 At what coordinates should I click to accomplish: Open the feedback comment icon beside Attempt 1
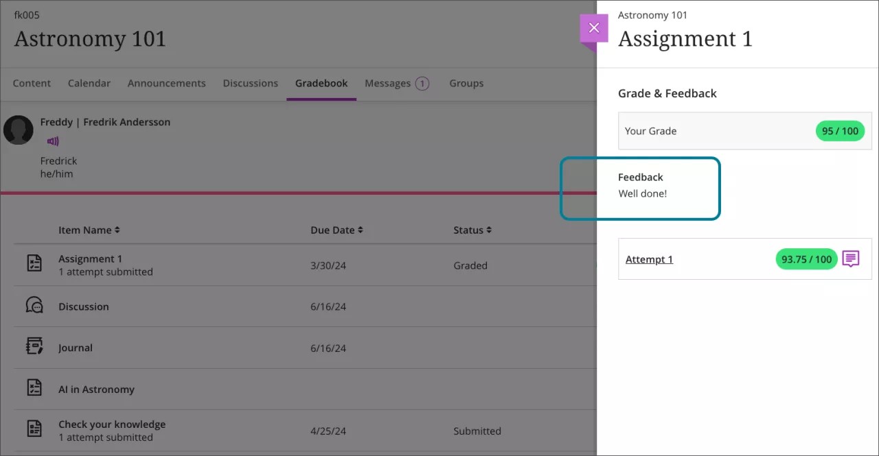pyautogui.click(x=851, y=259)
